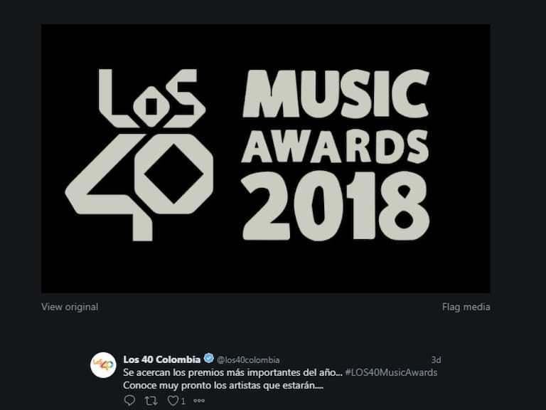Open the more options ellipsis menu
The image size is (546, 410).
click(199, 401)
